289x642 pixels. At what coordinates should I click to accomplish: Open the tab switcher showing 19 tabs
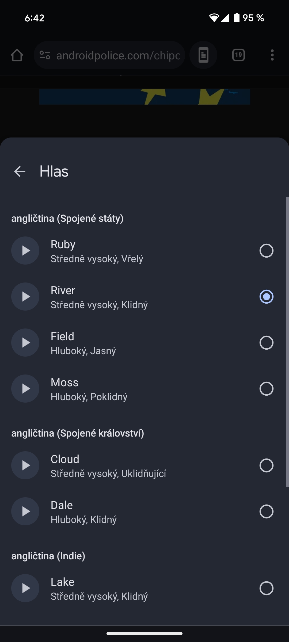238,55
